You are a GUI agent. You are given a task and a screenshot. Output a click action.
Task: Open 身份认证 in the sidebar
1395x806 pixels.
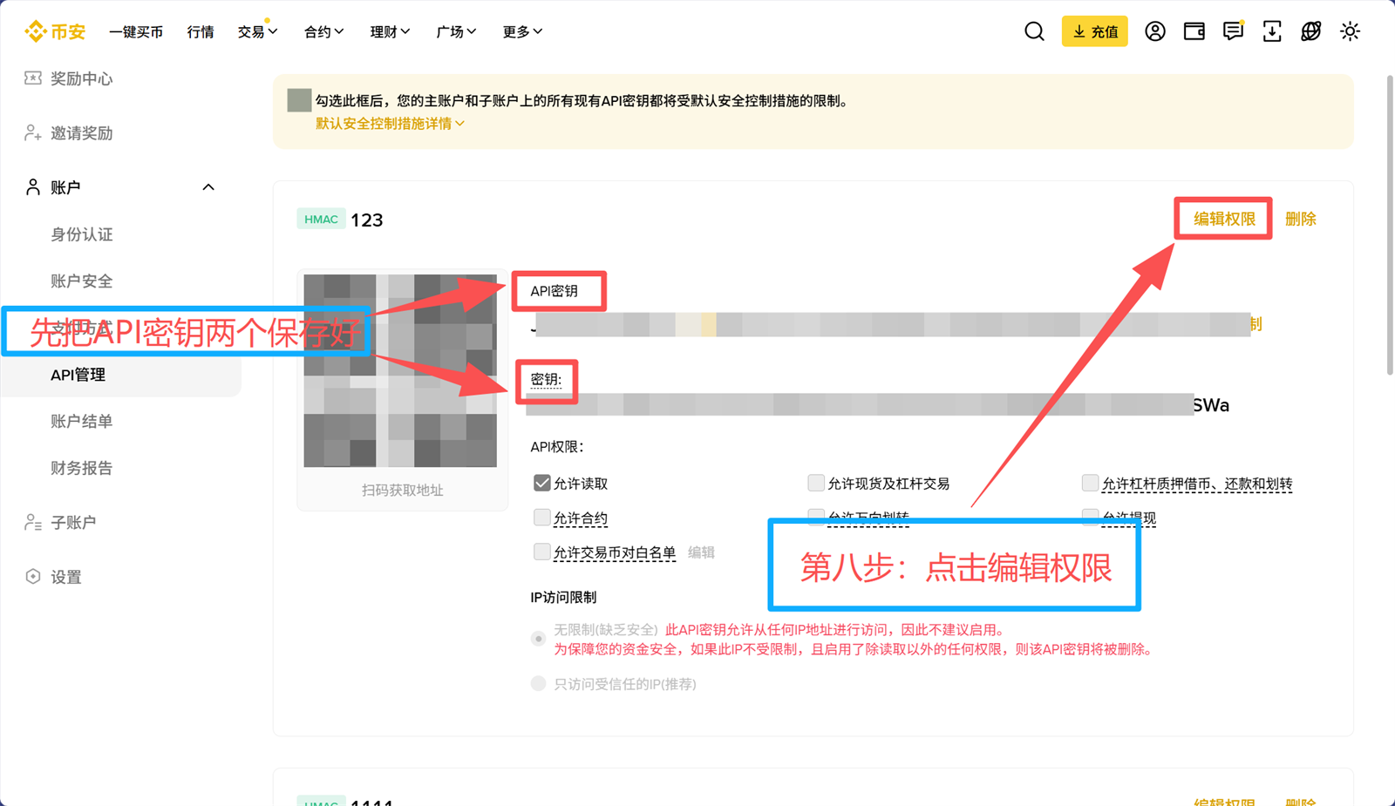[x=82, y=234]
